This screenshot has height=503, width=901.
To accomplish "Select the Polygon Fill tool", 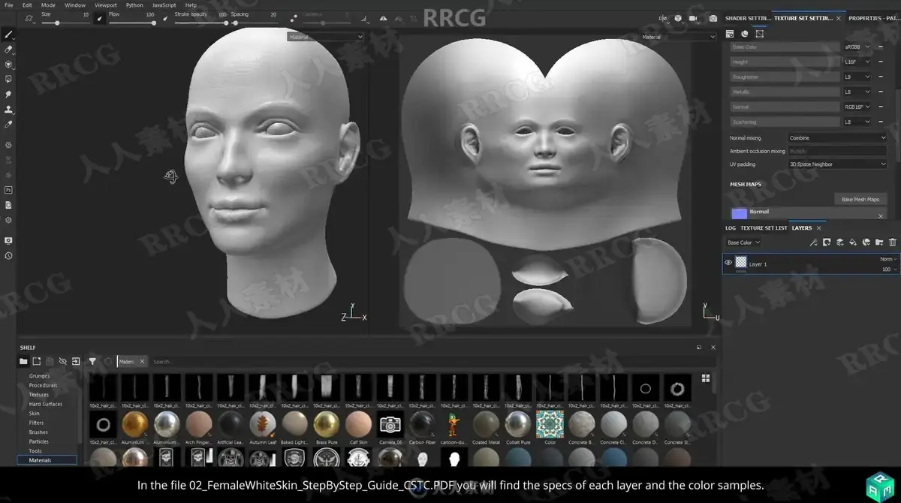I will pyautogui.click(x=8, y=79).
